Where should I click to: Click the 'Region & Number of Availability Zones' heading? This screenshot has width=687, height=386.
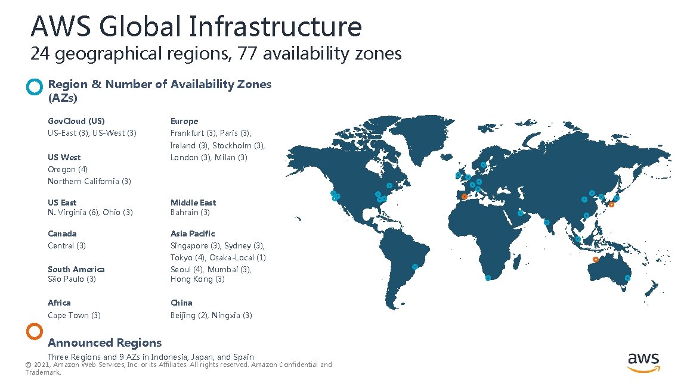(x=159, y=90)
